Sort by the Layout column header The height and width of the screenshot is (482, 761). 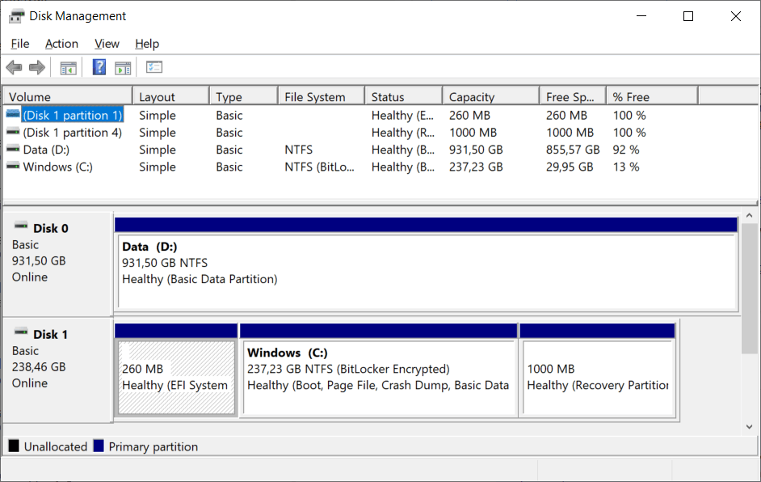170,97
